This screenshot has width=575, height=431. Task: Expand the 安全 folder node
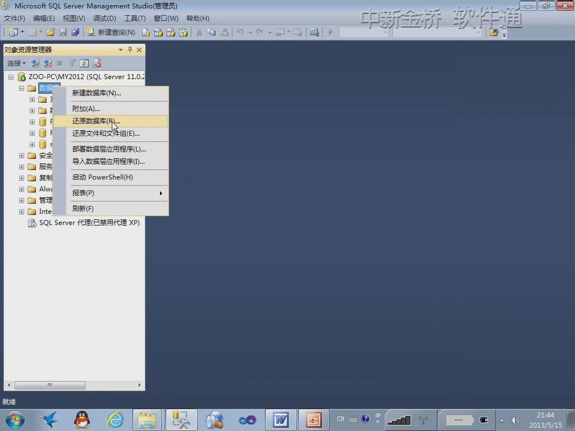point(22,156)
